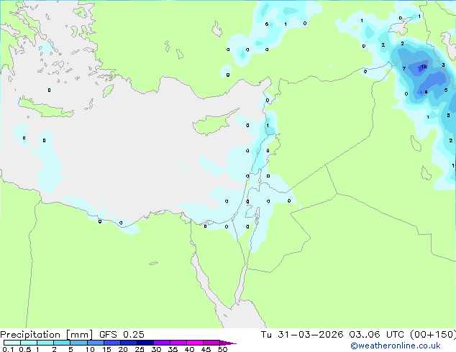Click the 1–2 mm legend swatch
The height and width of the screenshot is (352, 456).
[x=45, y=343]
